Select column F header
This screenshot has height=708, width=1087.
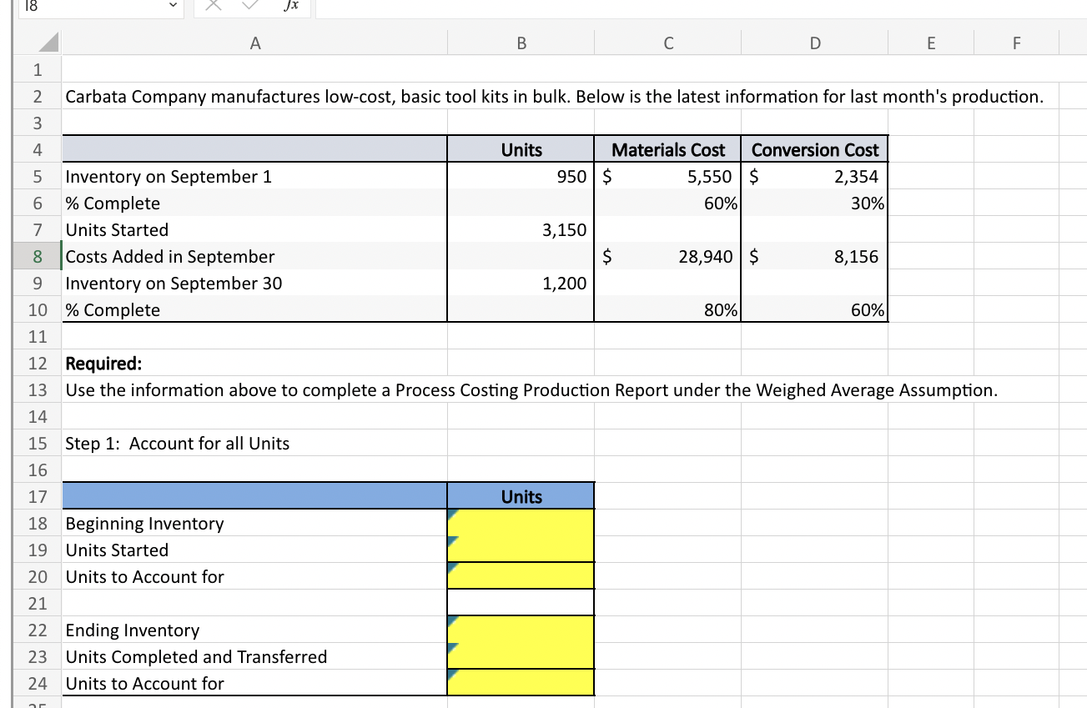point(1016,43)
